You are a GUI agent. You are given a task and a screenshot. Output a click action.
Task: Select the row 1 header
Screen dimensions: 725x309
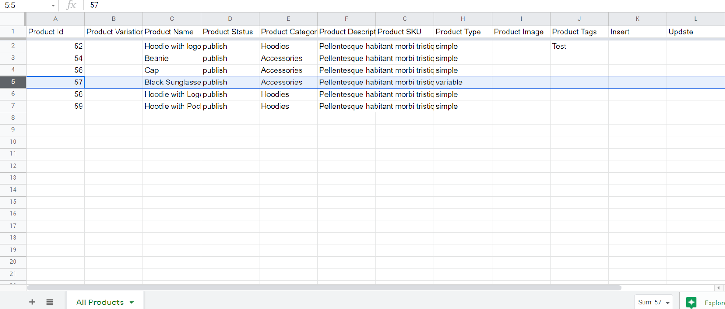click(x=13, y=32)
